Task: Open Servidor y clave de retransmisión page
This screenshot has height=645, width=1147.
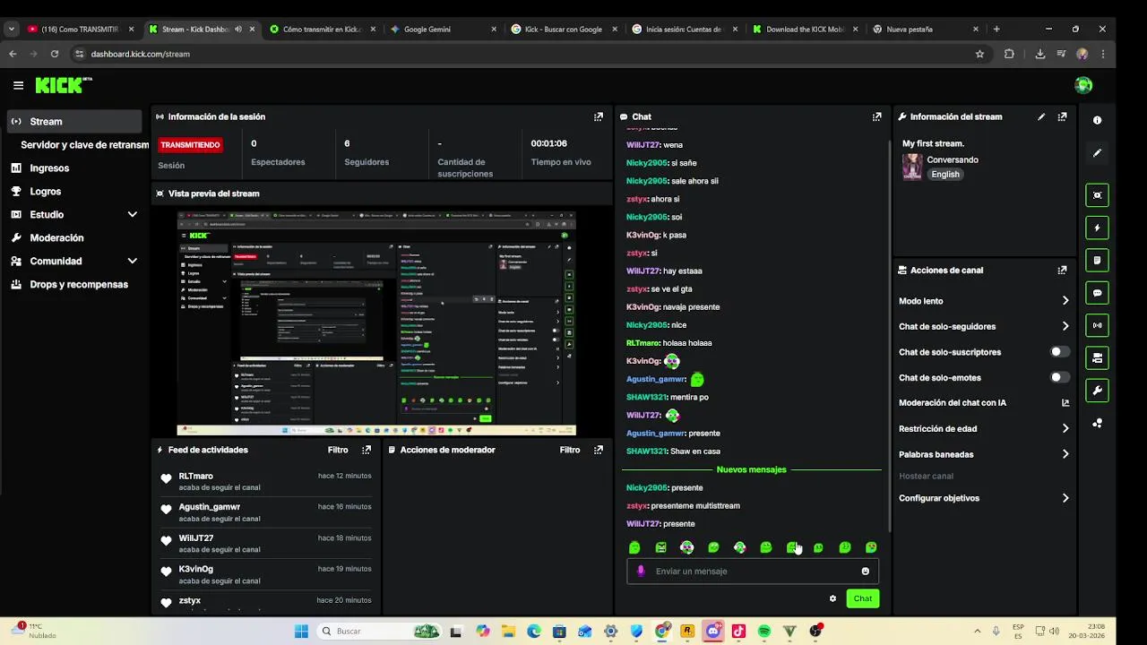Action: coord(85,144)
